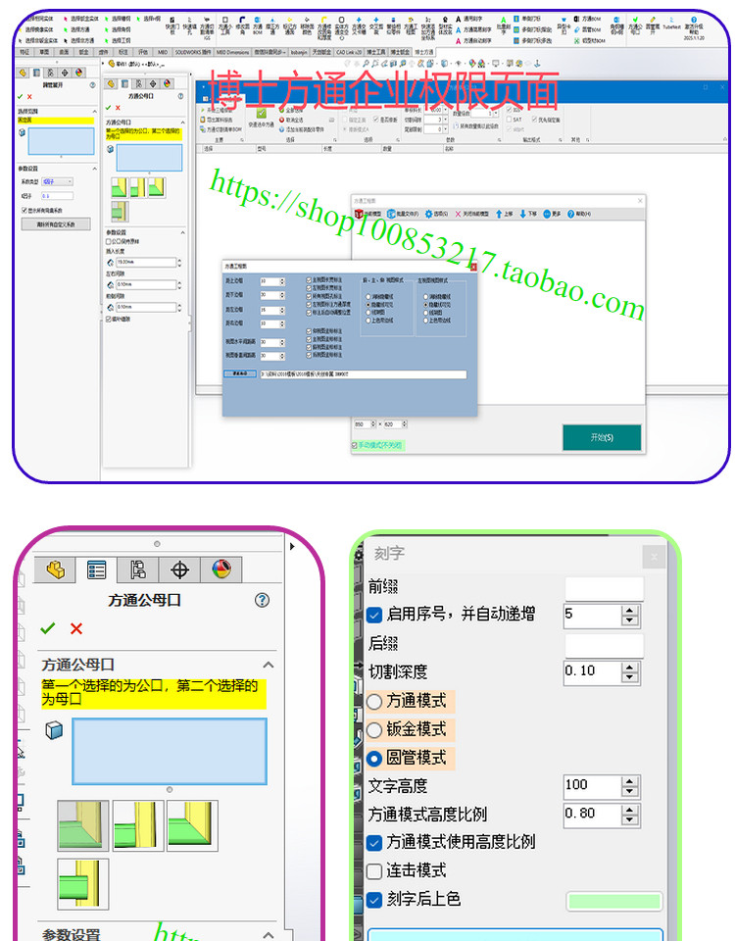735x941 pixels.
Task: Select 方通模式 radio button in 刻字 dialog
Action: [373, 701]
